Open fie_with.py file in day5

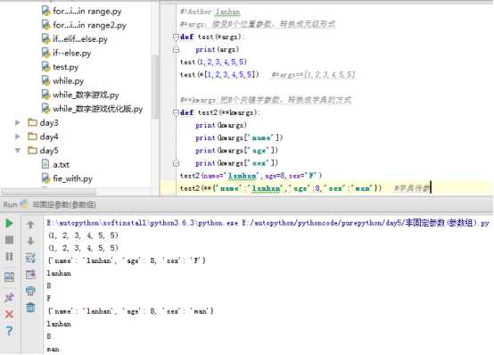click(x=72, y=178)
